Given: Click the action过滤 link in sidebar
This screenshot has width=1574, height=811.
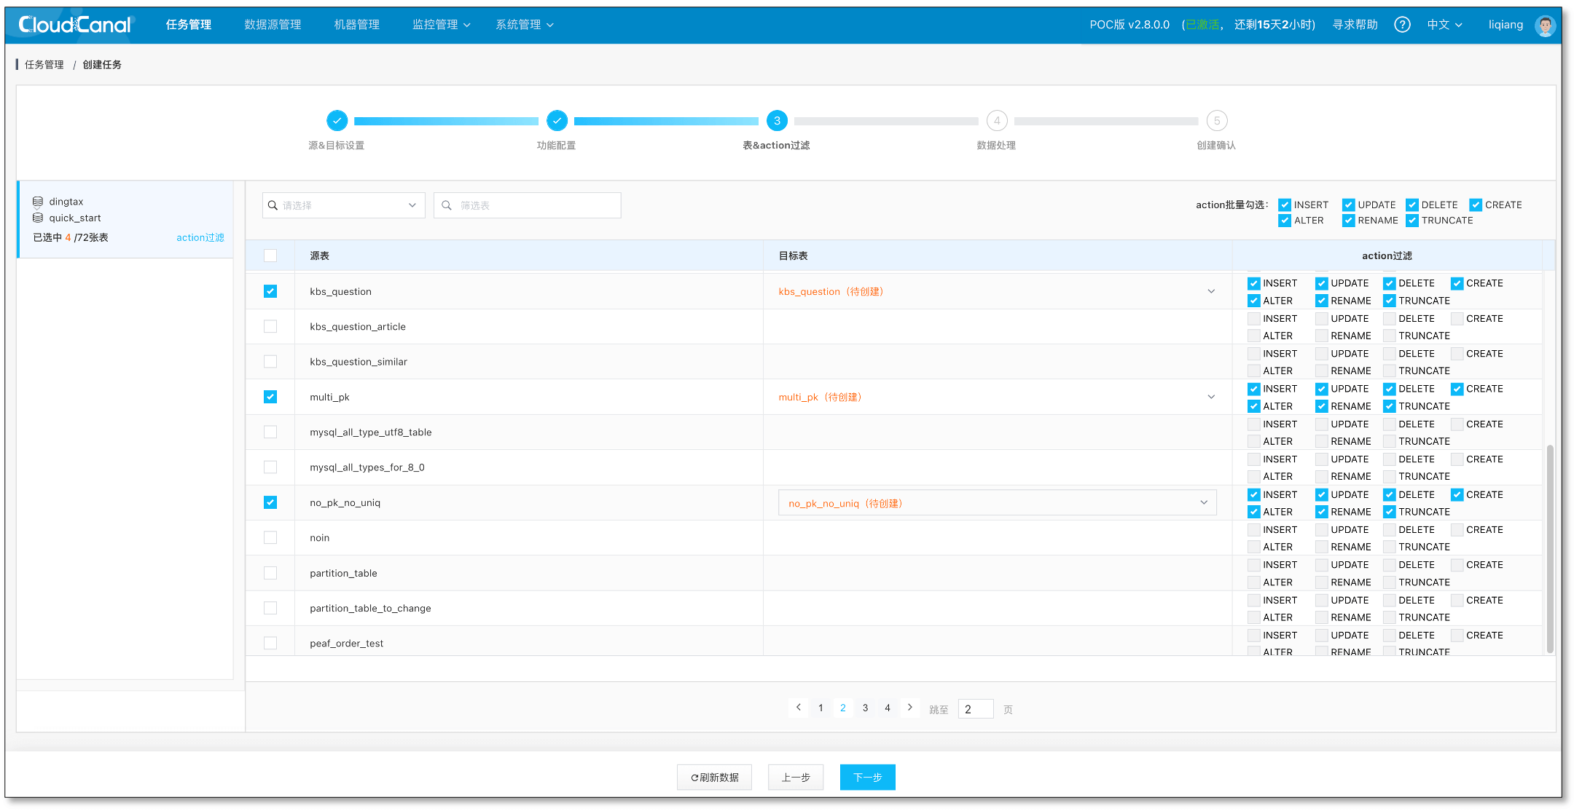Looking at the screenshot, I should point(200,237).
